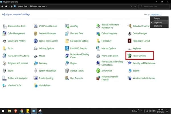Image resolution: width=171 pixels, height=114 pixels.
Task: Click the Recovery link
Action: [43, 63]
